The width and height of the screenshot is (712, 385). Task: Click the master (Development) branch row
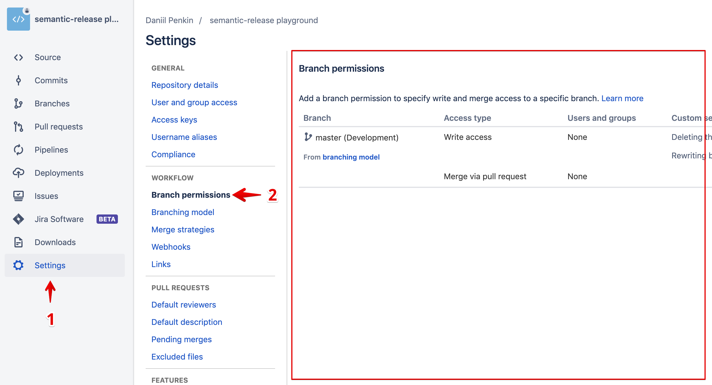pyautogui.click(x=357, y=137)
